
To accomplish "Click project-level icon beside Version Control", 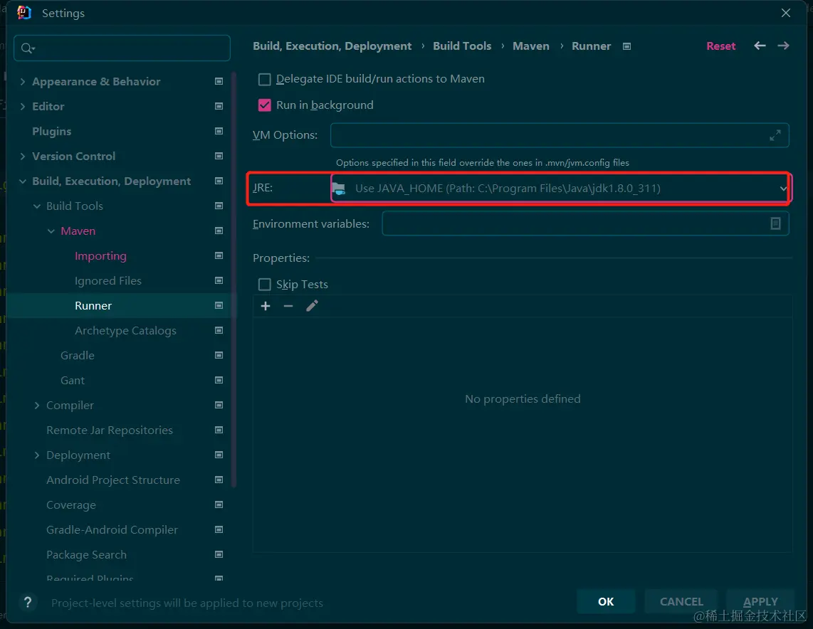I will click(219, 156).
